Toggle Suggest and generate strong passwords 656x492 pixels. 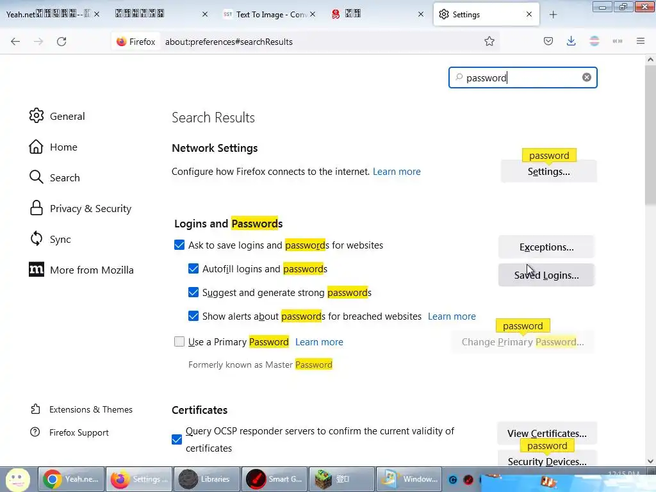193,292
